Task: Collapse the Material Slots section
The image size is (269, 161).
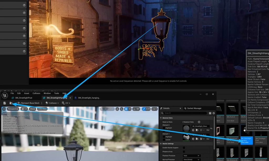Action: point(161,118)
